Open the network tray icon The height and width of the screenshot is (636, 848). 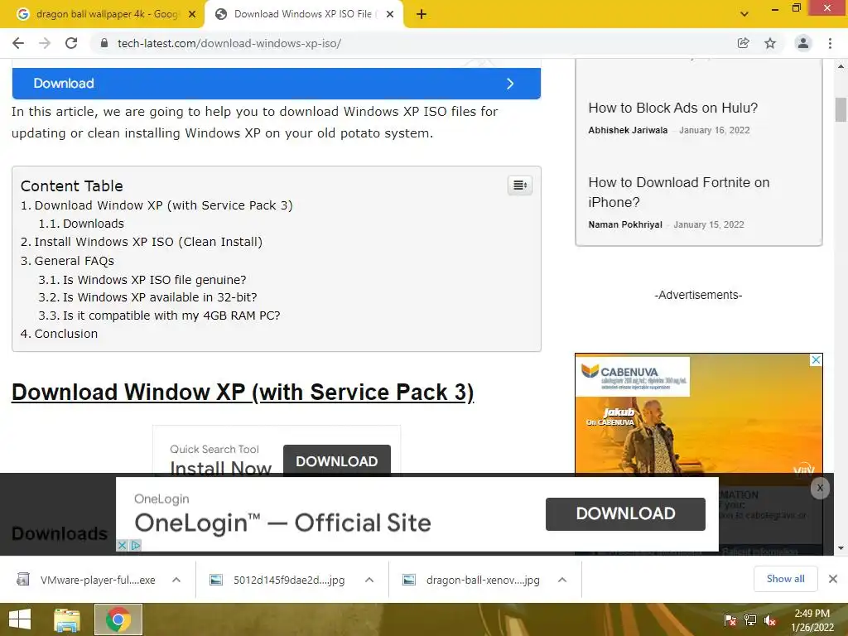click(x=750, y=620)
